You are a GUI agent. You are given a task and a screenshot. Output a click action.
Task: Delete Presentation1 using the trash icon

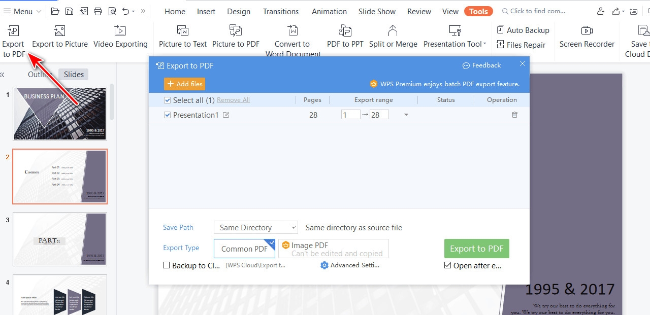click(x=514, y=115)
